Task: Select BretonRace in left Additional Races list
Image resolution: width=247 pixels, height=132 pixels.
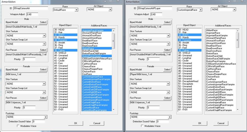Action: (x=97, y=48)
